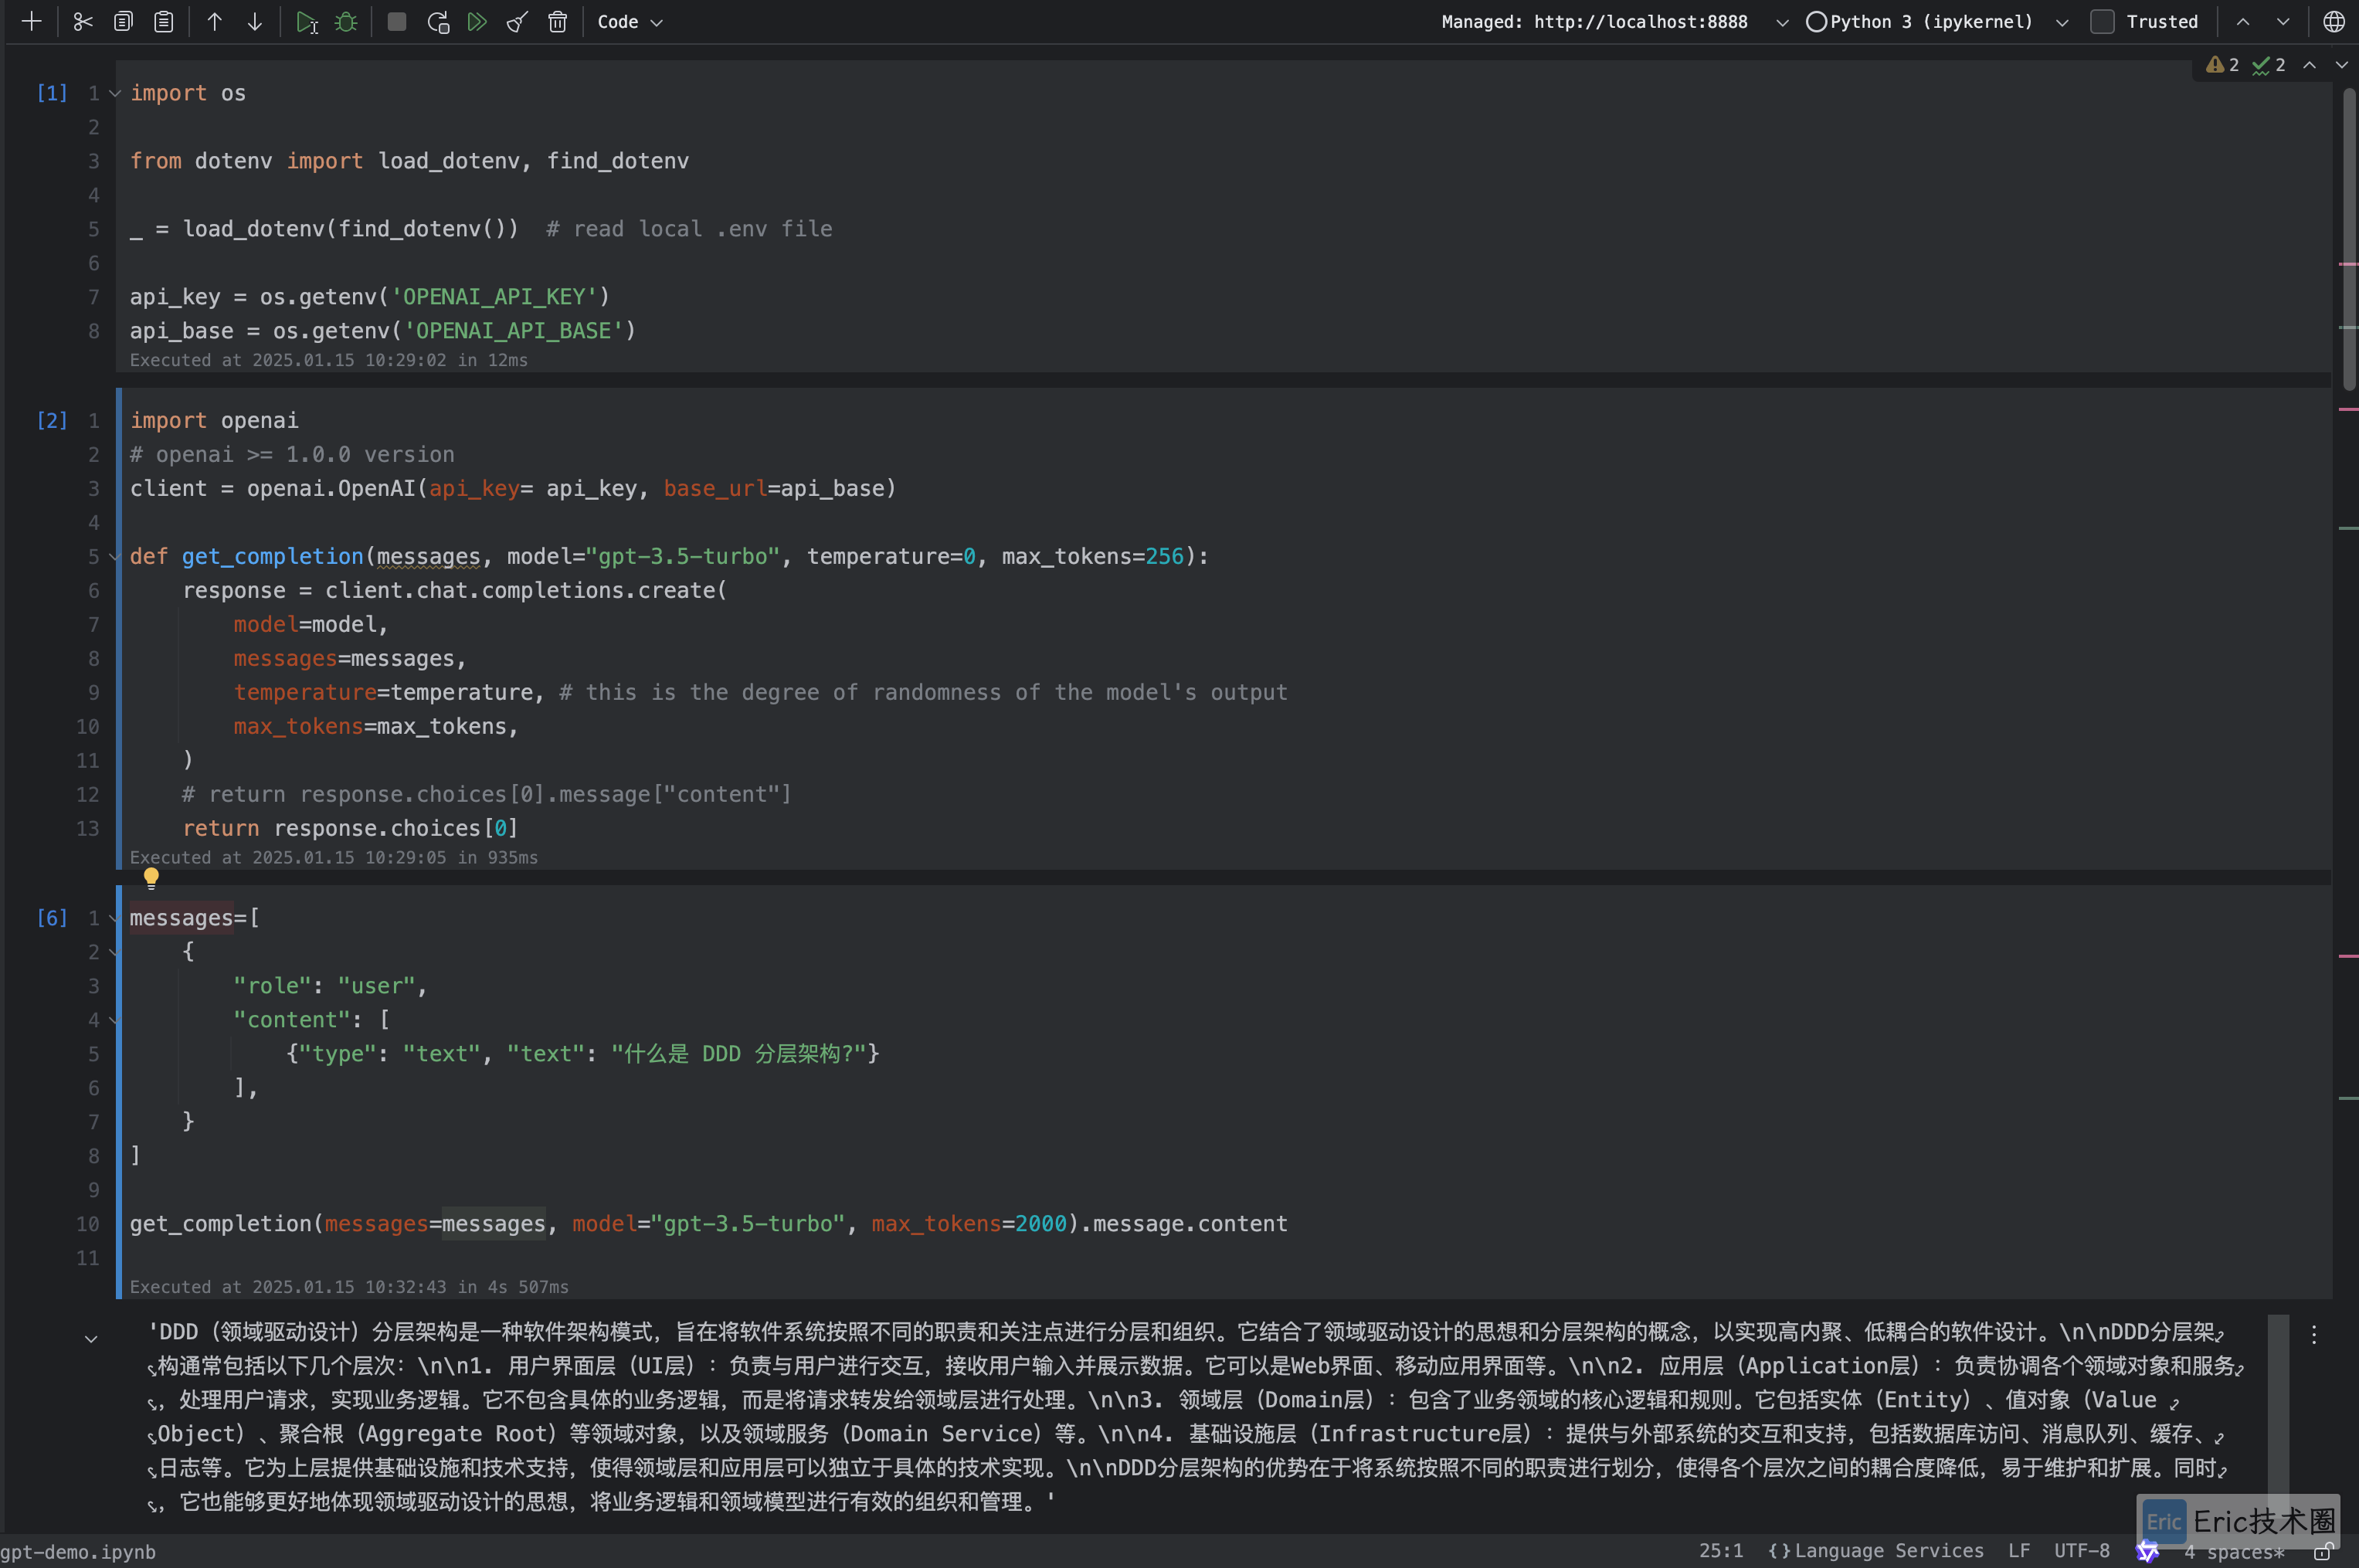Image resolution: width=2359 pixels, height=1568 pixels.
Task: Change the LF line separator
Action: click(2019, 1551)
